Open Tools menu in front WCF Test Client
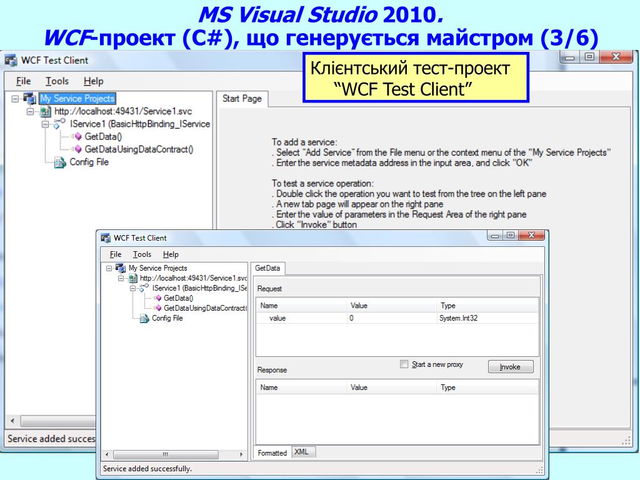 142,254
